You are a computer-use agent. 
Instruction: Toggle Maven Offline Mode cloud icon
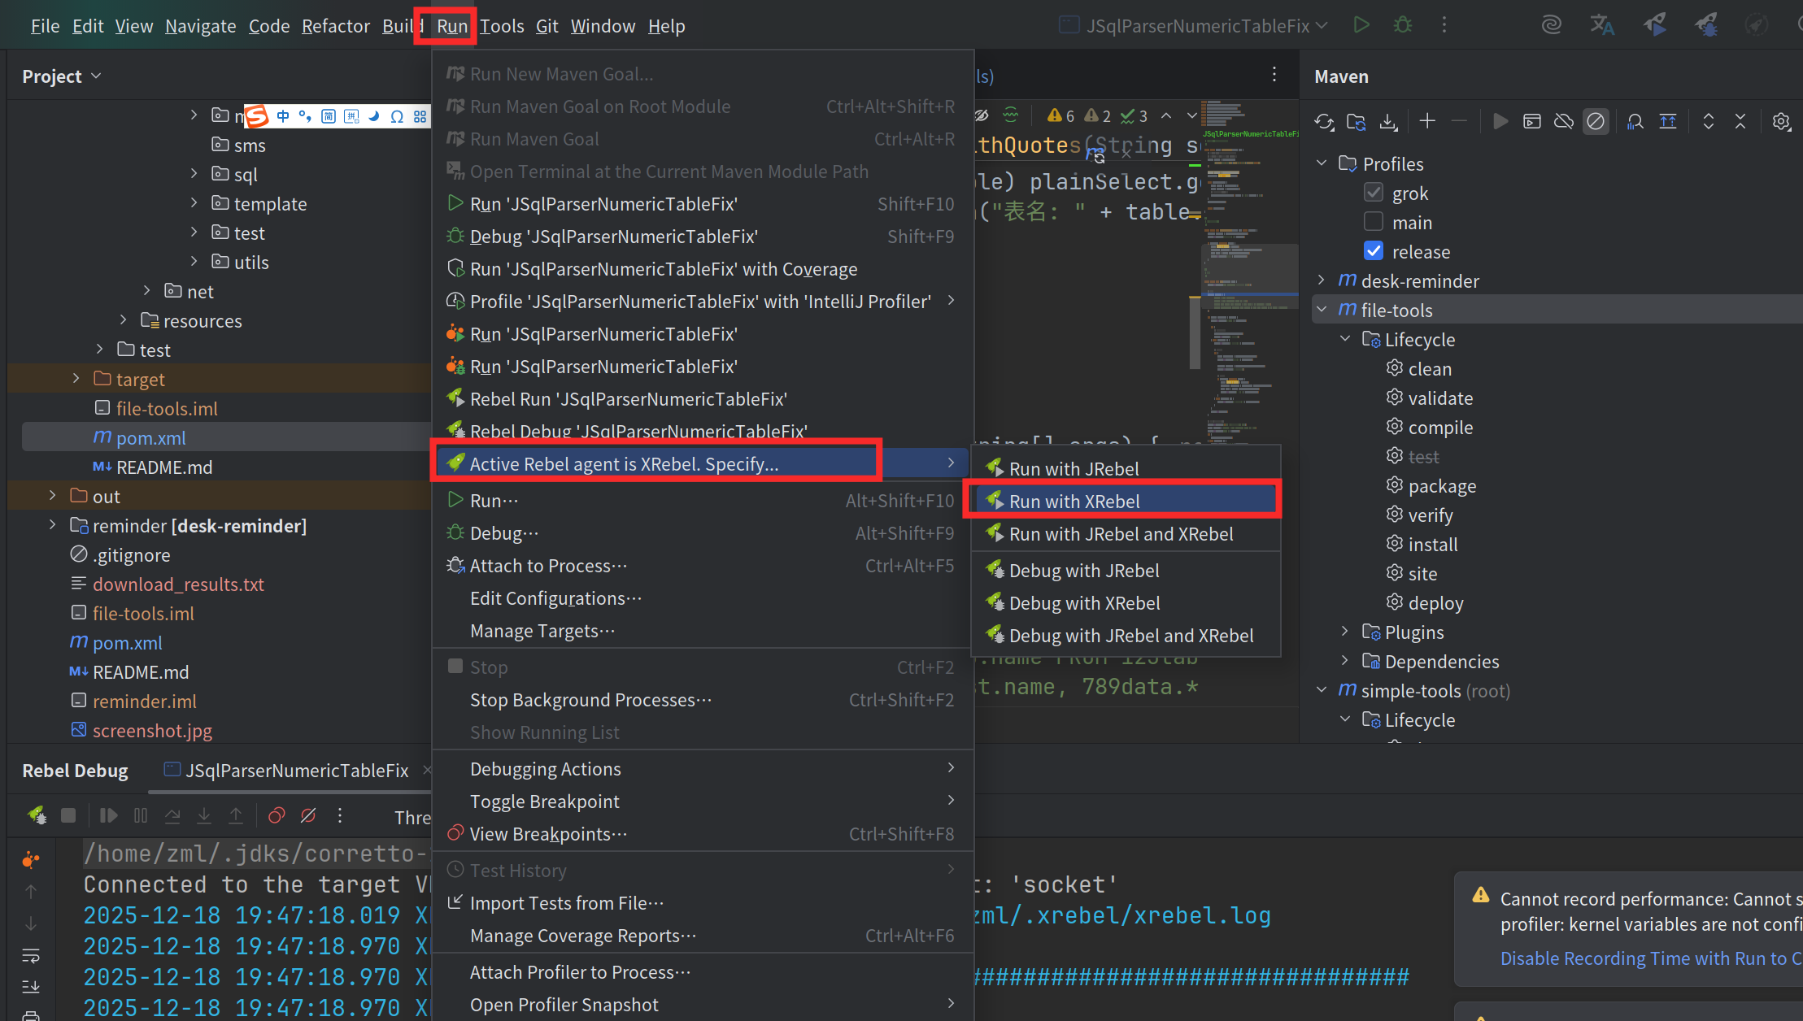tap(1563, 122)
